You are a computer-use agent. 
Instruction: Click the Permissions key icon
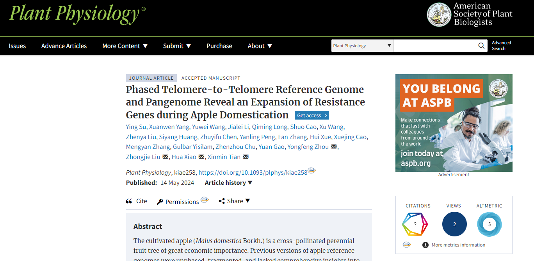click(x=160, y=202)
